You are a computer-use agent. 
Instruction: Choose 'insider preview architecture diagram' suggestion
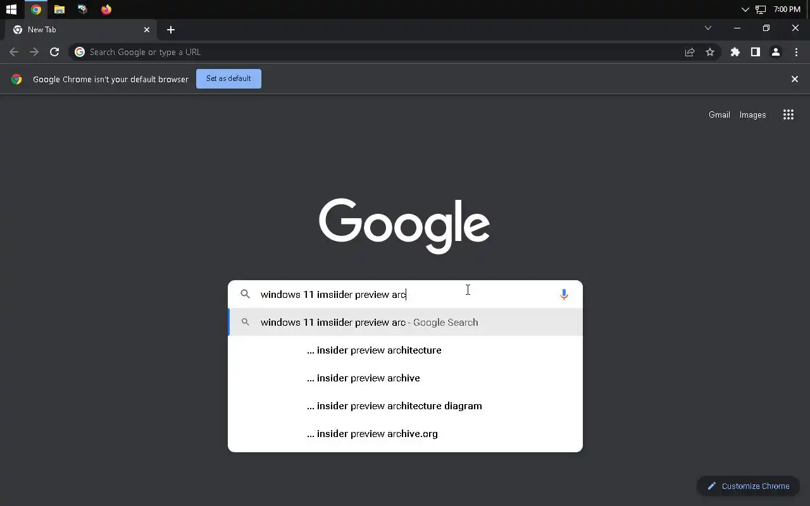[x=405, y=405]
